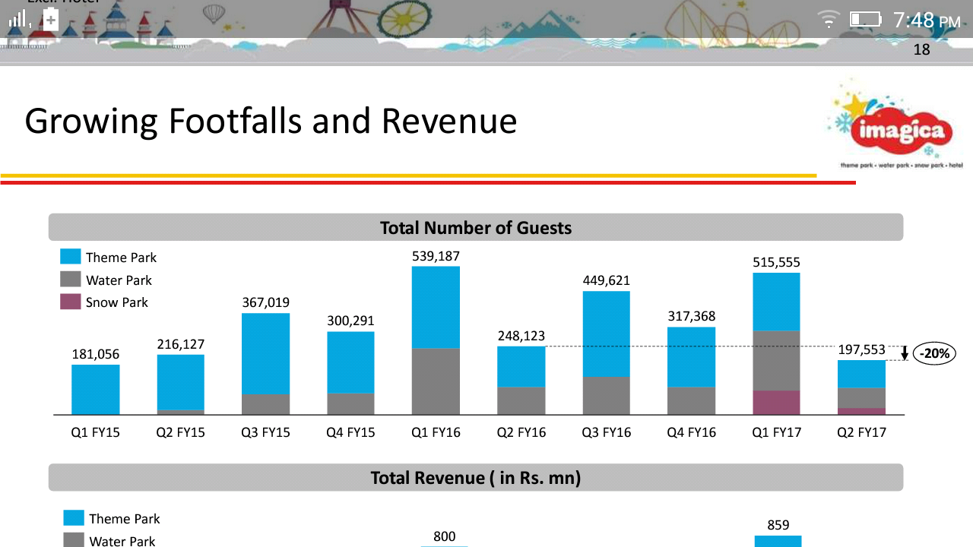
Task: Click the Q2 FY17 bar
Action: [x=862, y=387]
